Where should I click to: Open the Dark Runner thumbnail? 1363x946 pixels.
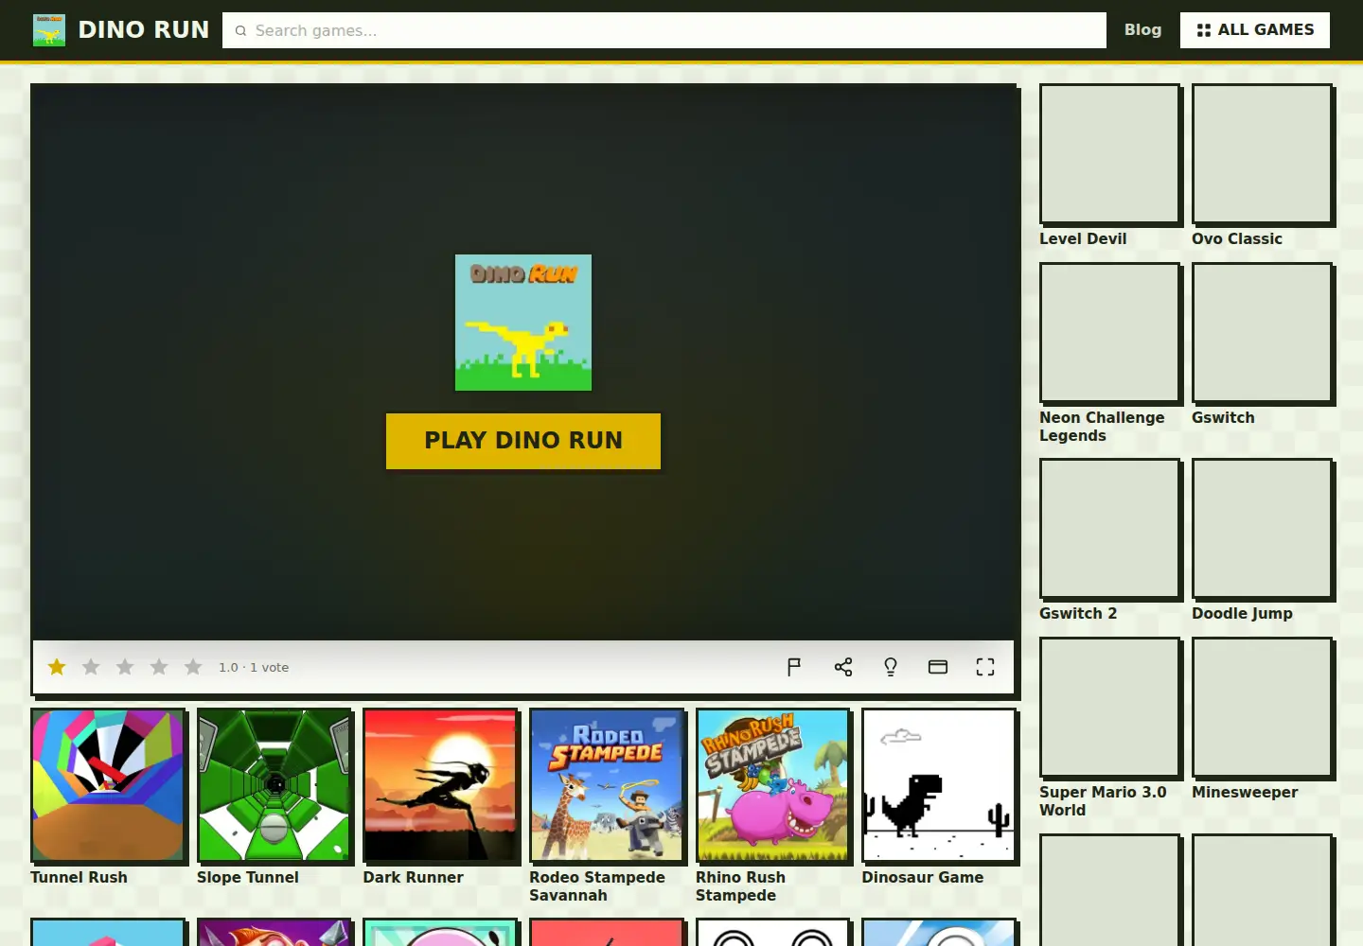pyautogui.click(x=440, y=785)
